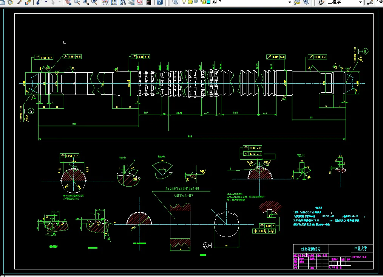Screen dimensions: 383x277
Task: Toggle layer freeze sun icon
Action: [x=190, y=2]
